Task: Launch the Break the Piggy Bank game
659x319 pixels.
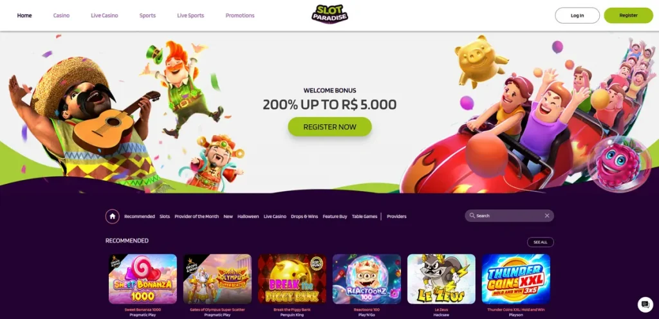Action: pos(292,279)
